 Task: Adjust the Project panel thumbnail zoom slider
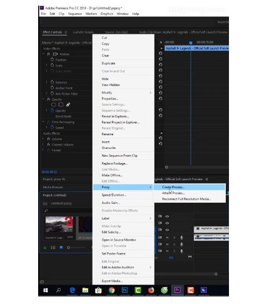(x=68, y=248)
